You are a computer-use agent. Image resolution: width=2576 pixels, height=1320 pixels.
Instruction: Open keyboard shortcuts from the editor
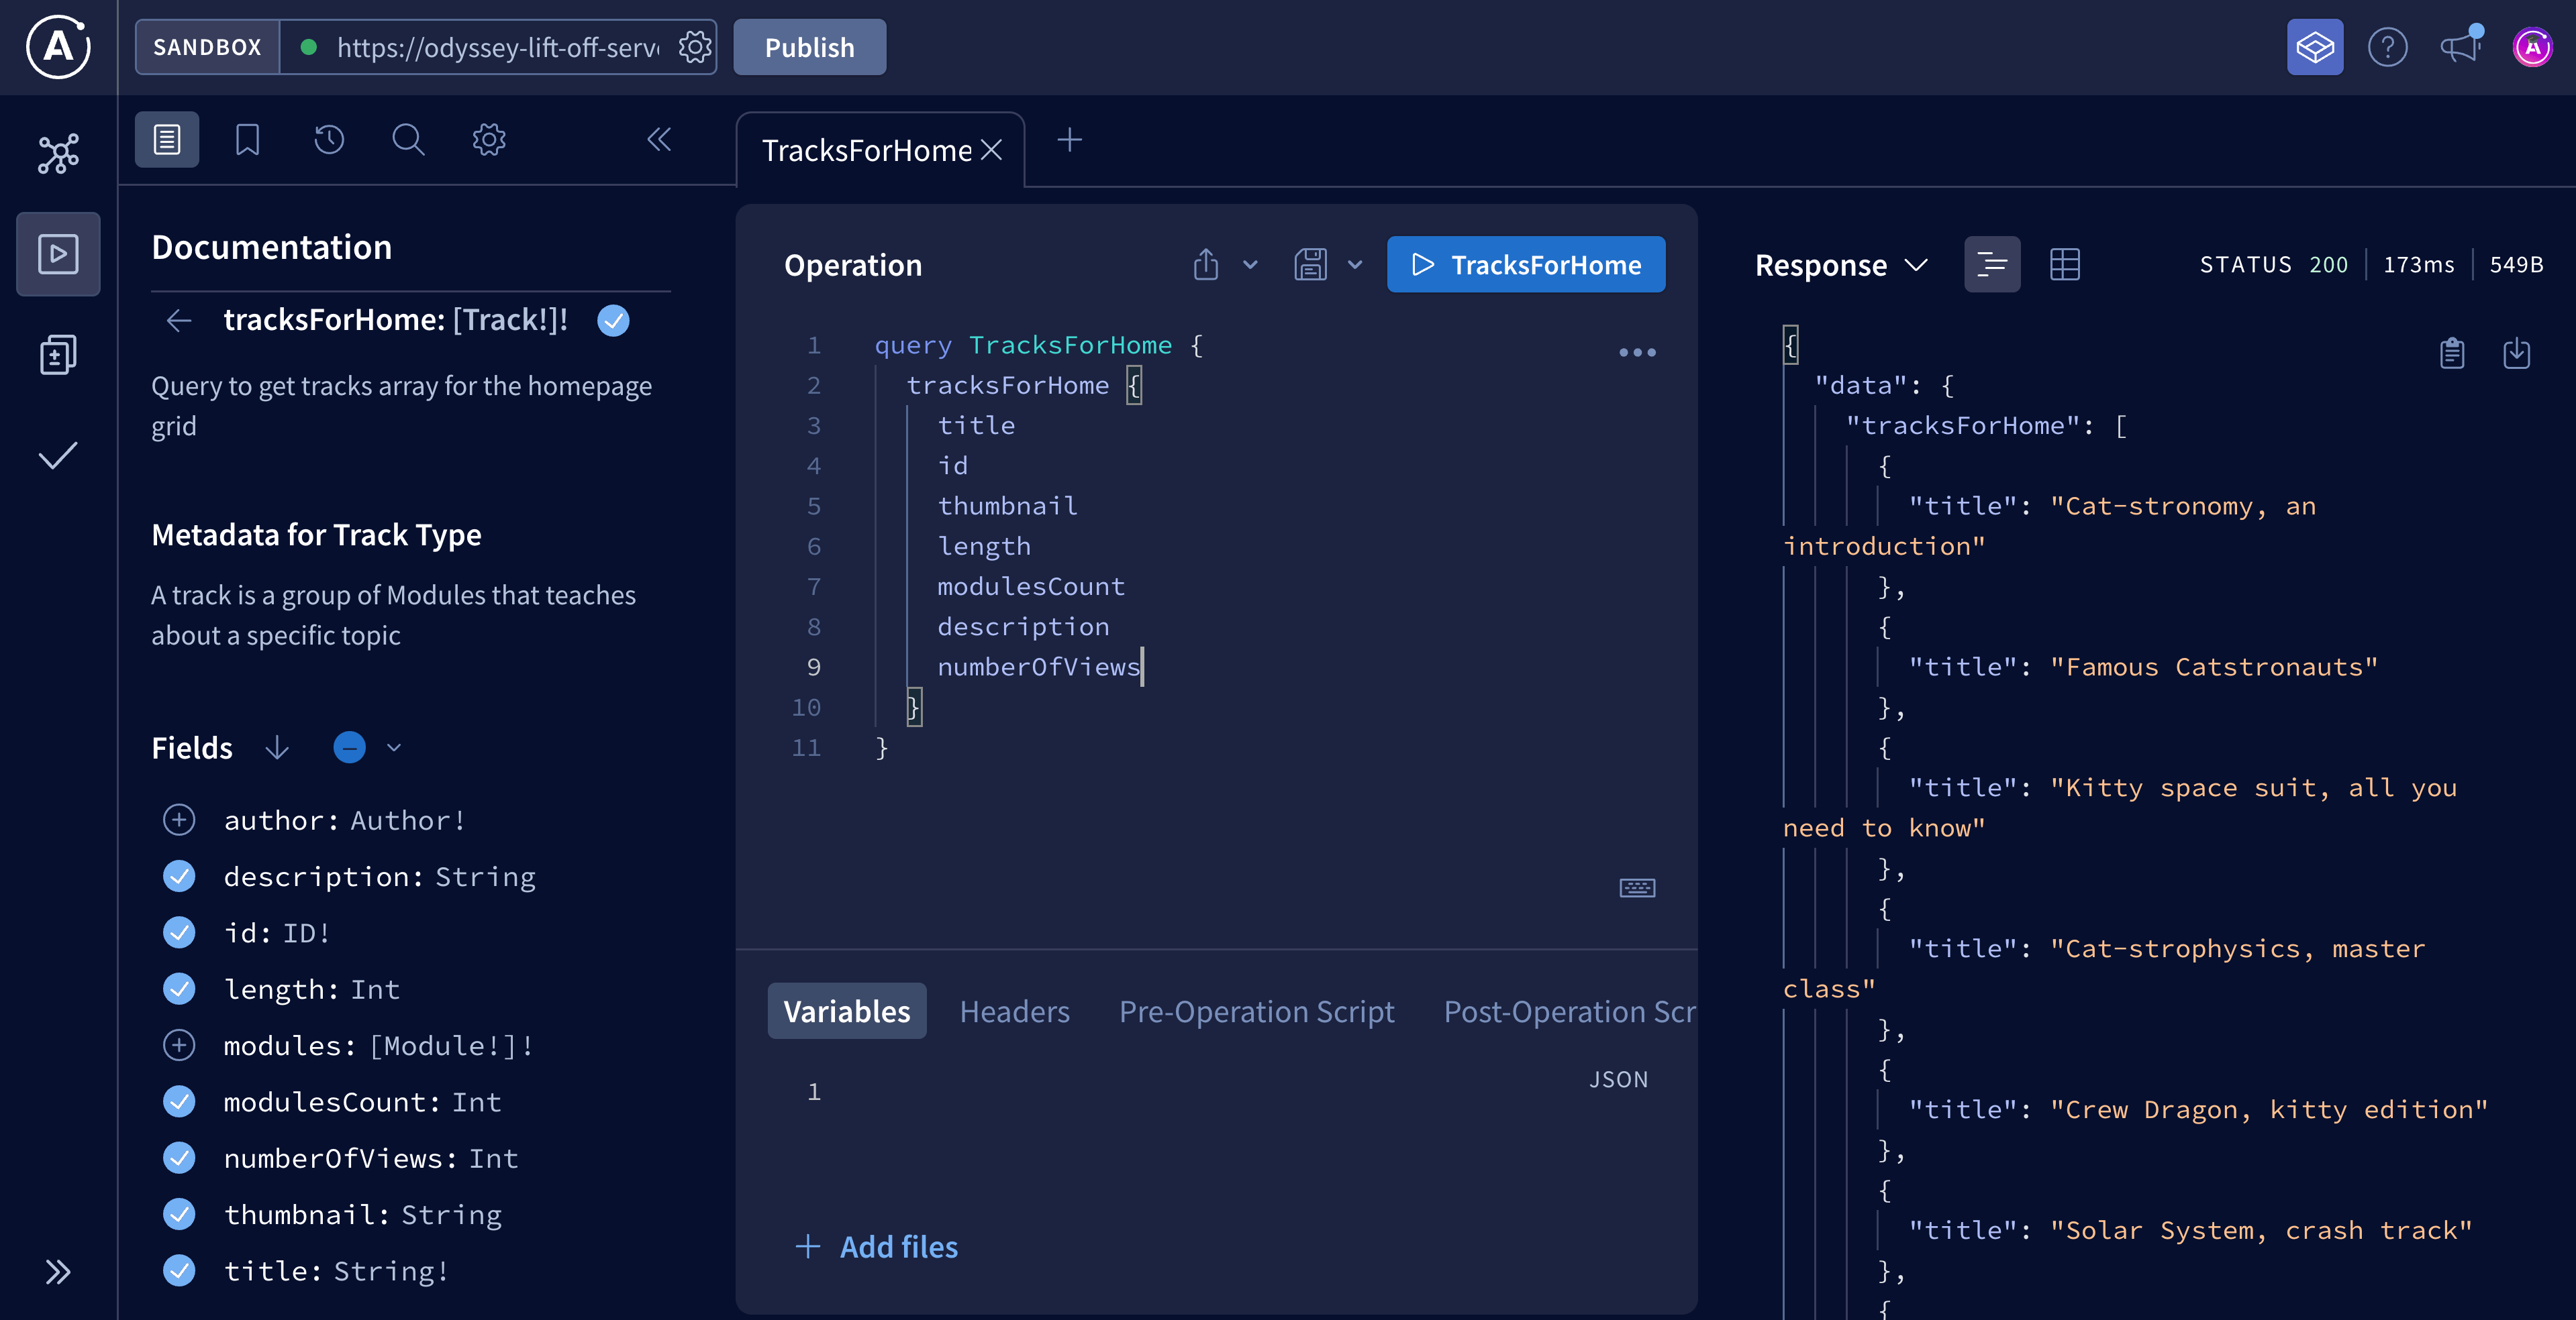(1637, 887)
